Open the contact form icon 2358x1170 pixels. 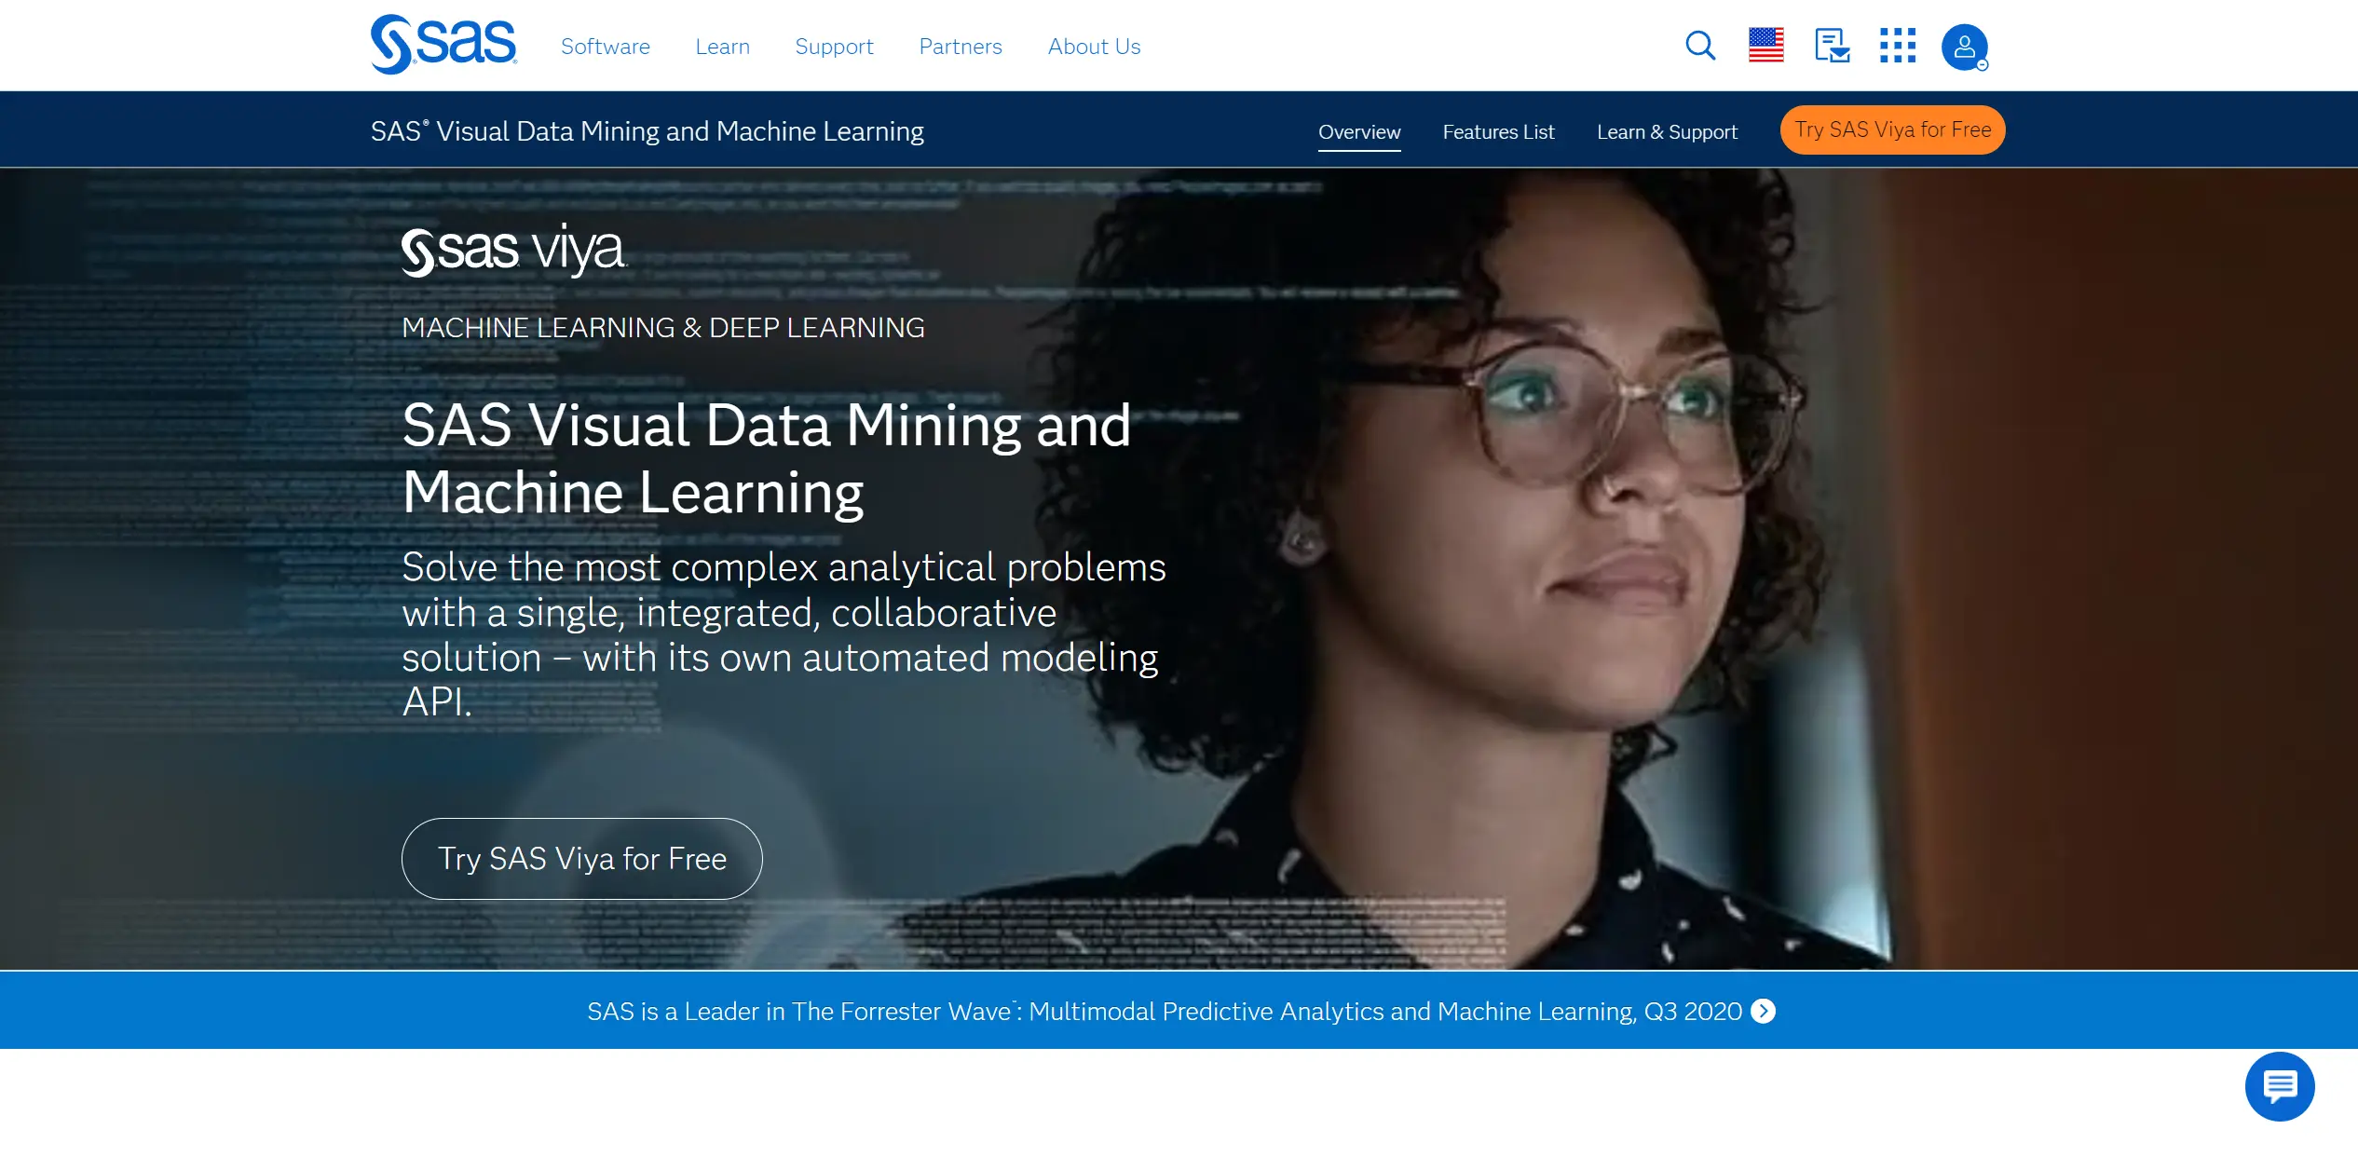pyautogui.click(x=1832, y=46)
